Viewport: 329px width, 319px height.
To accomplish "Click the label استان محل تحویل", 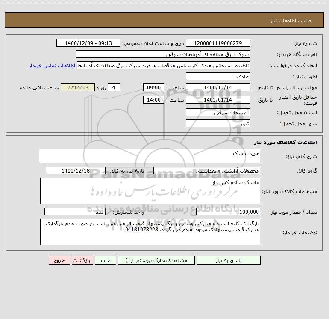I will click(x=297, y=113).
